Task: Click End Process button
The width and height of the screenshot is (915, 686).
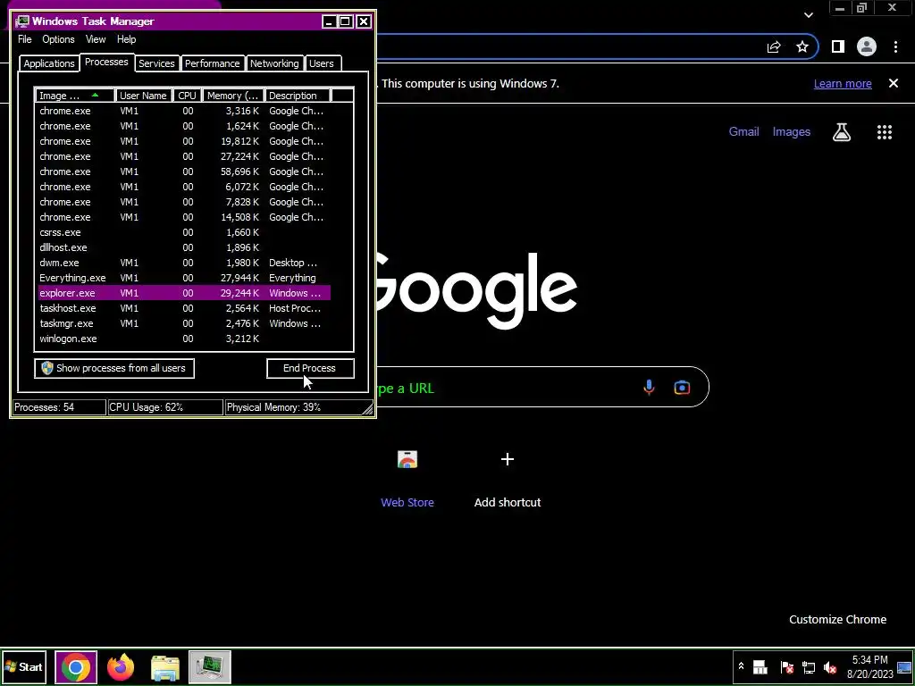Action: tap(310, 368)
